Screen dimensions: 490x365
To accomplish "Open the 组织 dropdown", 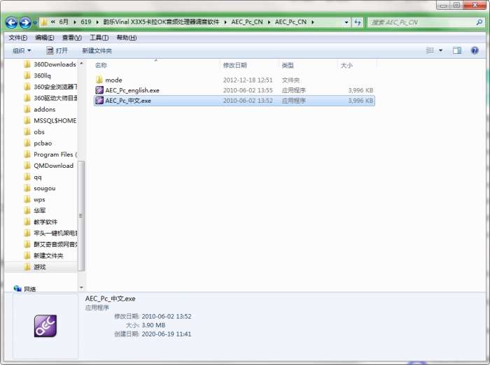I will click(22, 50).
